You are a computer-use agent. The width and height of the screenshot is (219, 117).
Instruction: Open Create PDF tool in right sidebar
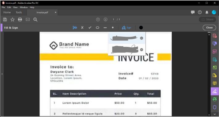215,36
